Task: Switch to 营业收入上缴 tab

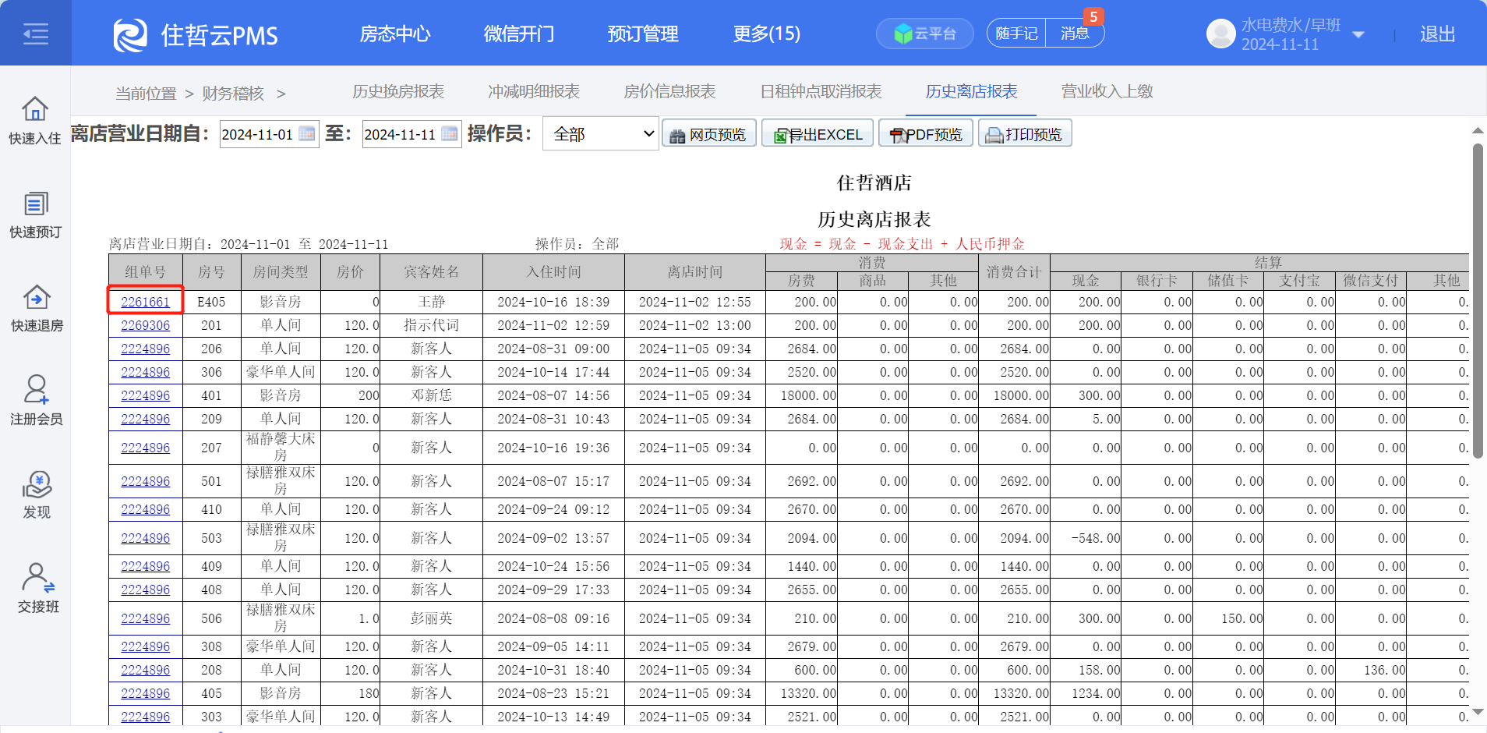Action: click(x=1107, y=91)
